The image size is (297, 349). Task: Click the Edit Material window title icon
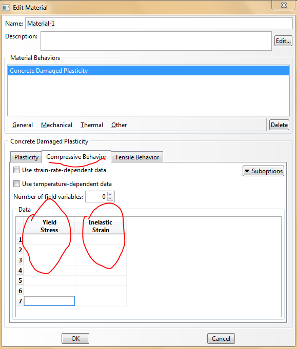pyautogui.click(x=6, y=8)
